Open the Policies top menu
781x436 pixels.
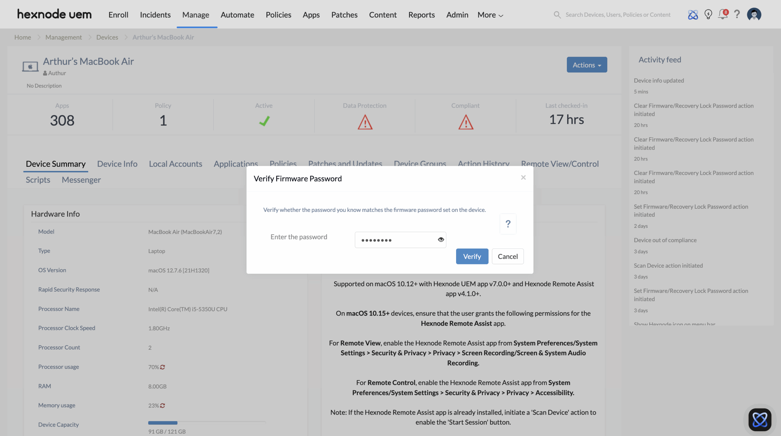278,15
